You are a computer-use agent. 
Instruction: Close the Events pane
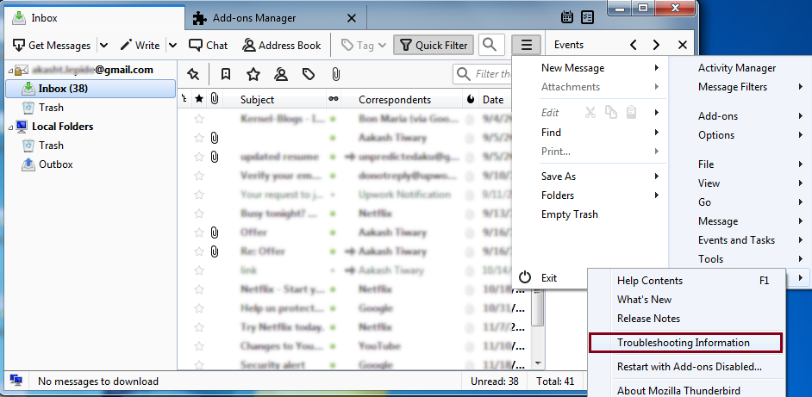tap(683, 45)
